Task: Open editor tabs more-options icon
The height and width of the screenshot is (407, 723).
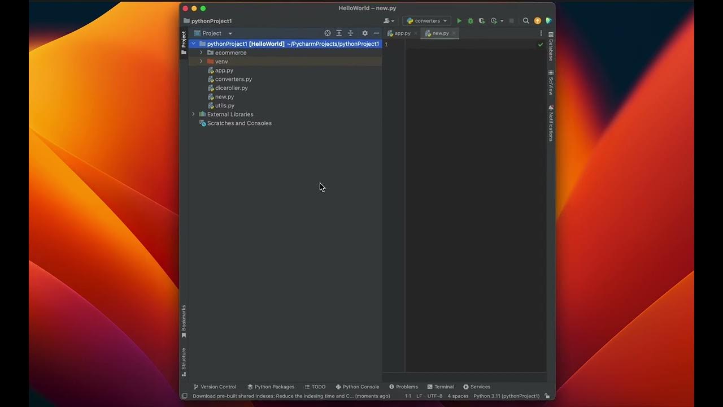Action: coord(541,33)
